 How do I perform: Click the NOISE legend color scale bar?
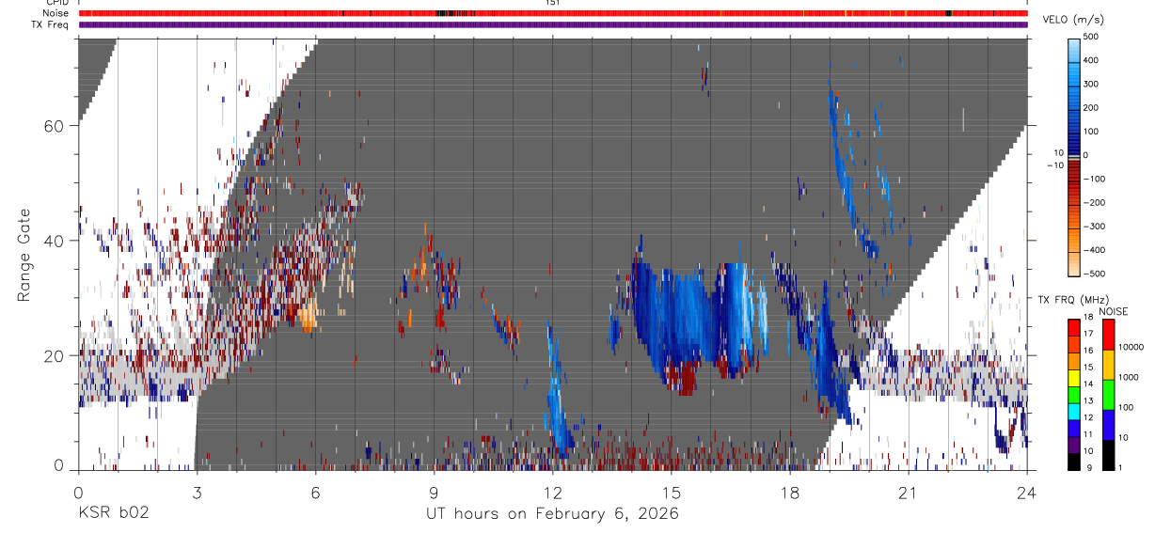click(1108, 394)
